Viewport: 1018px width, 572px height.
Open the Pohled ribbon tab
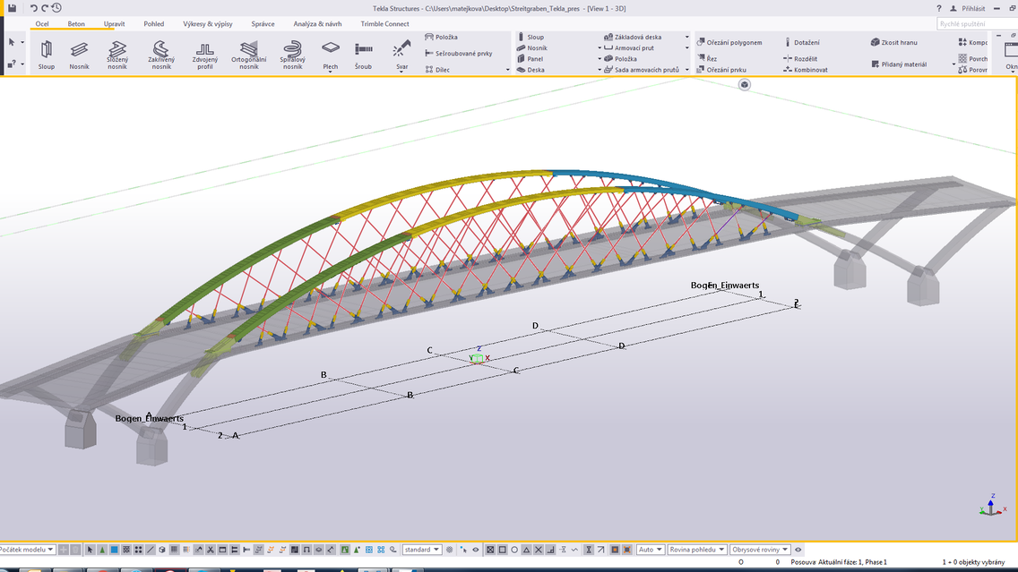pyautogui.click(x=154, y=23)
